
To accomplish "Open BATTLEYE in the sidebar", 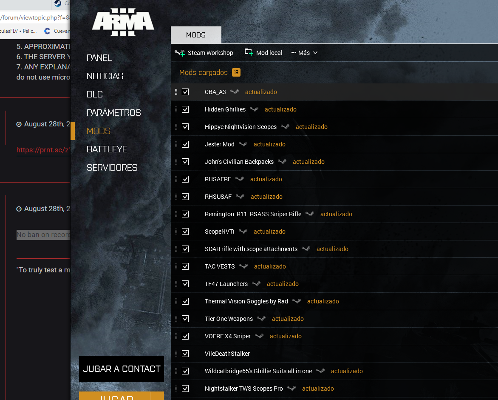I will 107,149.
